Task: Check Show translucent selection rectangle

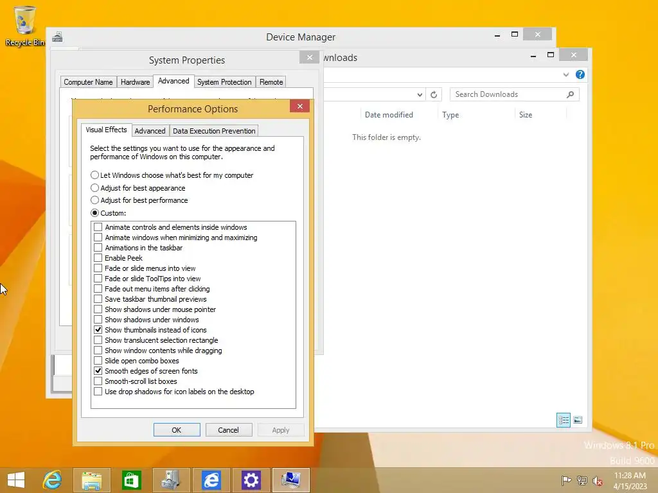Action: tap(98, 340)
